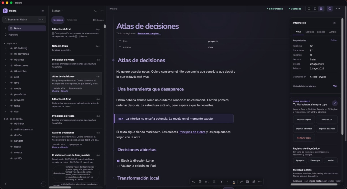This screenshot has width=347, height=189.
Task: Open the top-right more options menu
Action: pos(338,9)
